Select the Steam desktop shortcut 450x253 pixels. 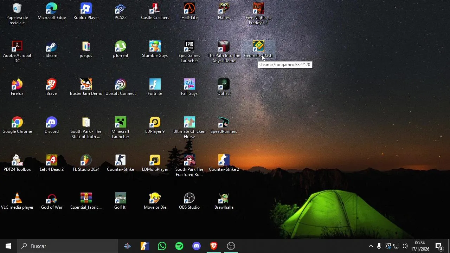point(51,50)
